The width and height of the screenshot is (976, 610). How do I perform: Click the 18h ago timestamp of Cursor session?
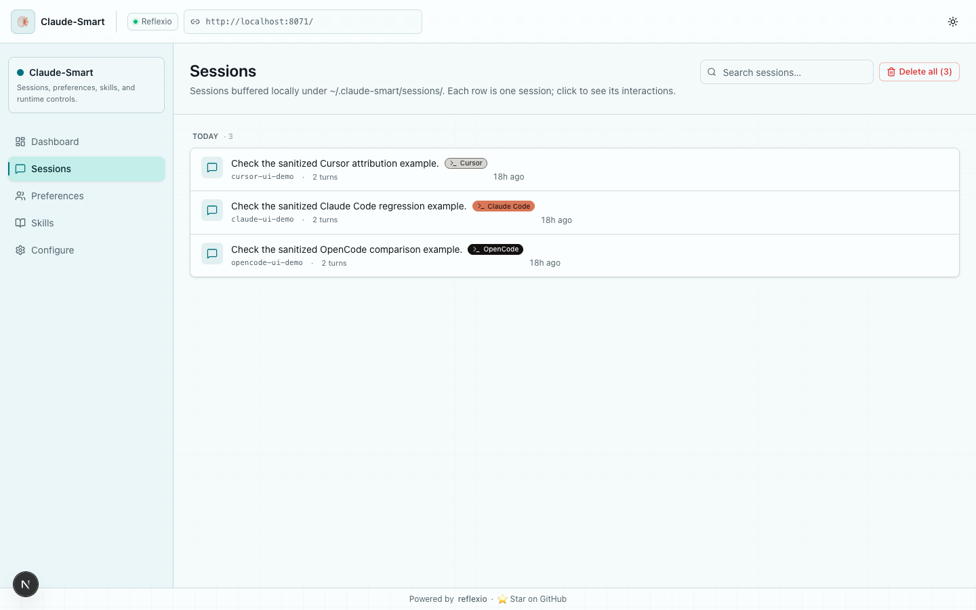click(508, 177)
